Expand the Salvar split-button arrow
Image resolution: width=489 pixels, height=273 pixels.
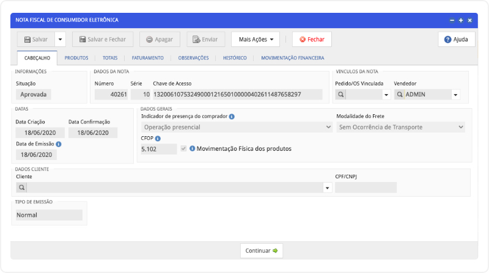pyautogui.click(x=60, y=39)
